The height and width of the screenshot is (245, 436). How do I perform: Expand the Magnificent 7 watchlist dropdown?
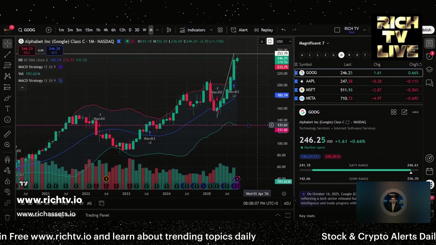[x=314, y=43]
